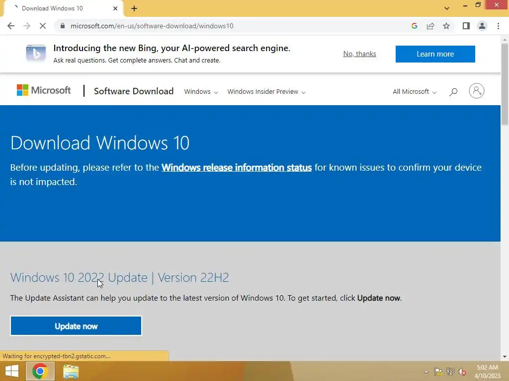Expand the Windows menu dropdown

[x=201, y=92]
